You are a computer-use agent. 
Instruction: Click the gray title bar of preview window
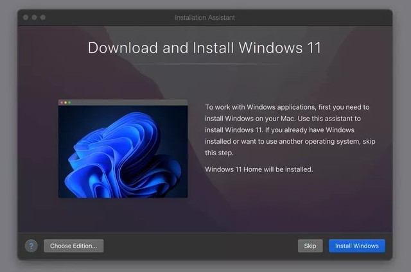point(128,103)
